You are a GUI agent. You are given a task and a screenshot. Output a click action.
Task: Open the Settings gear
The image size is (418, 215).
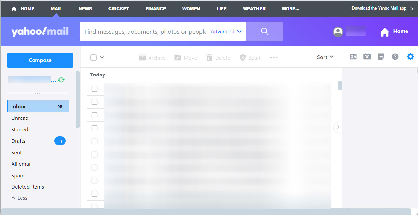tap(410, 56)
